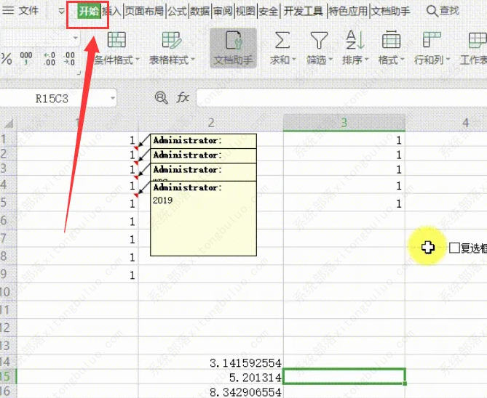Click the 求和 sigma icon
Viewport: 487px width, 398px height.
282,40
